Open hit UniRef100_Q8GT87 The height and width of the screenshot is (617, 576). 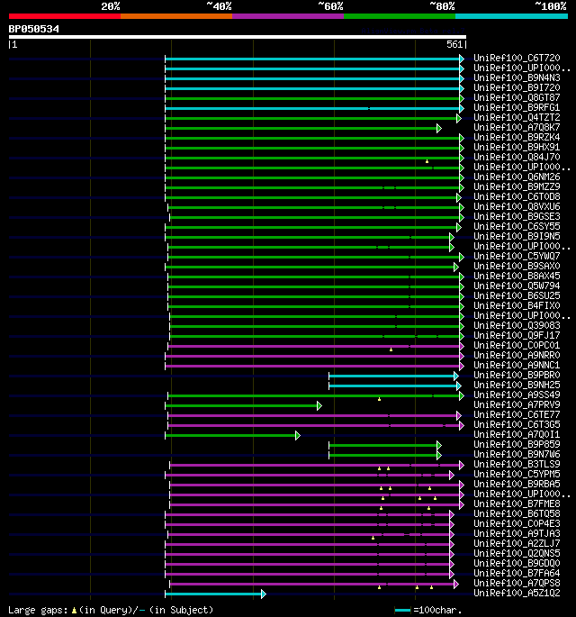(x=517, y=97)
